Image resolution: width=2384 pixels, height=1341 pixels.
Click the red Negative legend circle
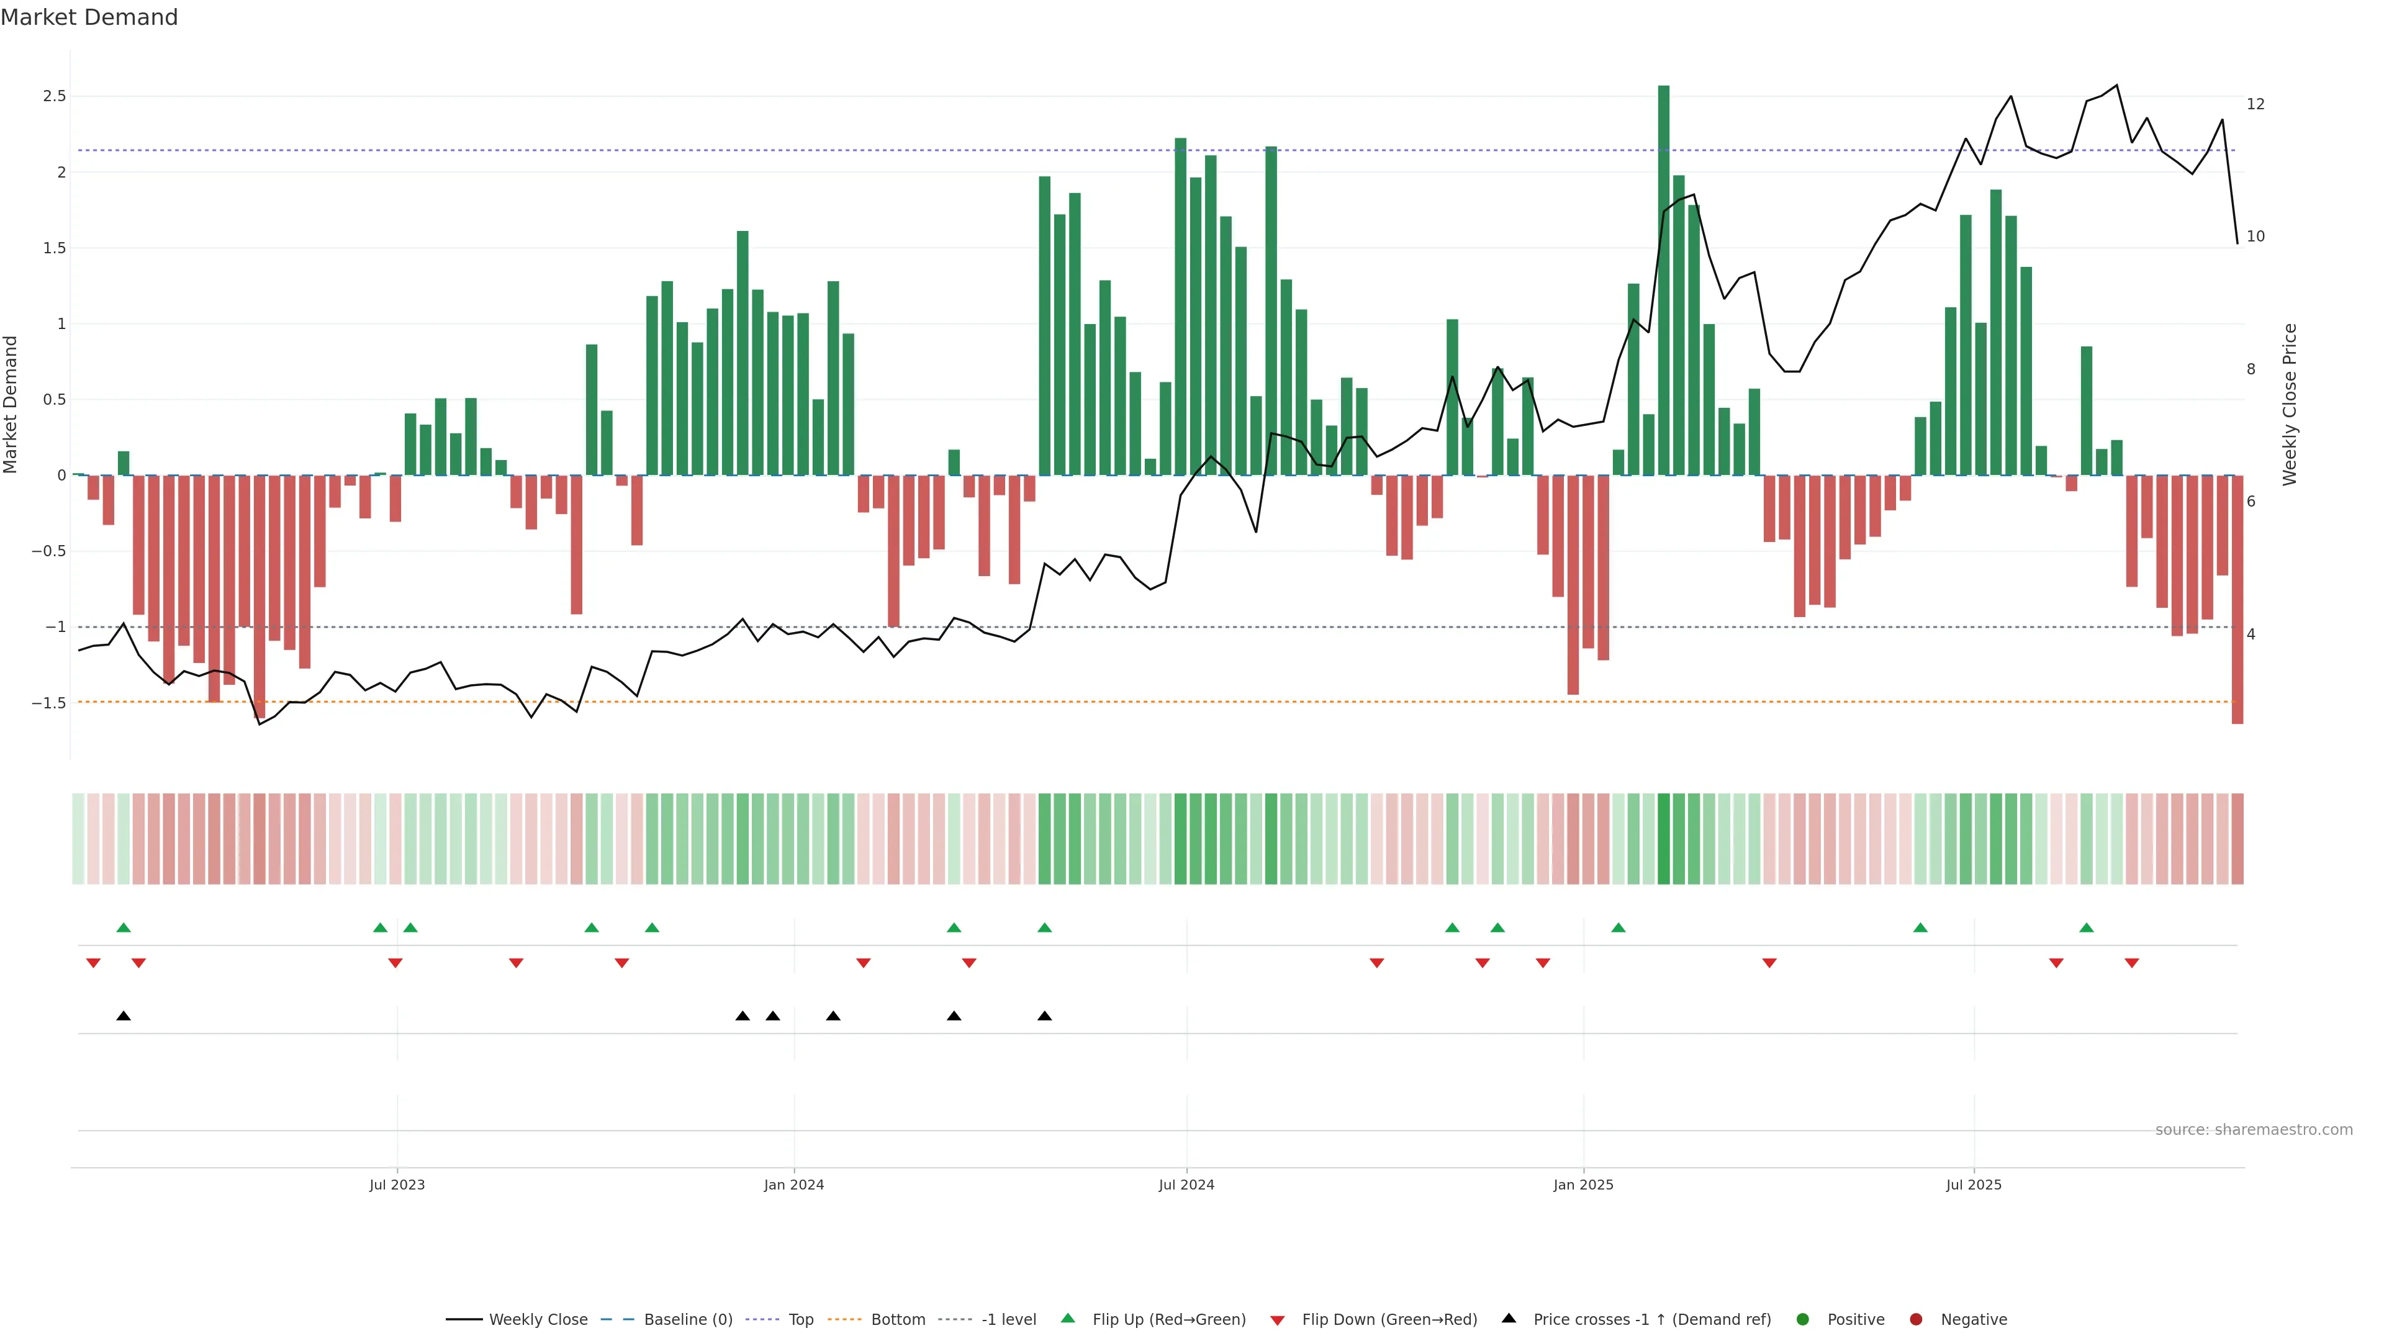coord(1916,1320)
